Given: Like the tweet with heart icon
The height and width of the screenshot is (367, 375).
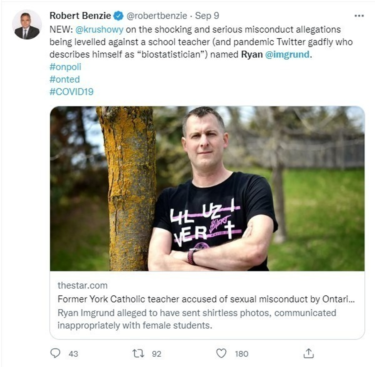Looking at the screenshot, I should pos(221,353).
